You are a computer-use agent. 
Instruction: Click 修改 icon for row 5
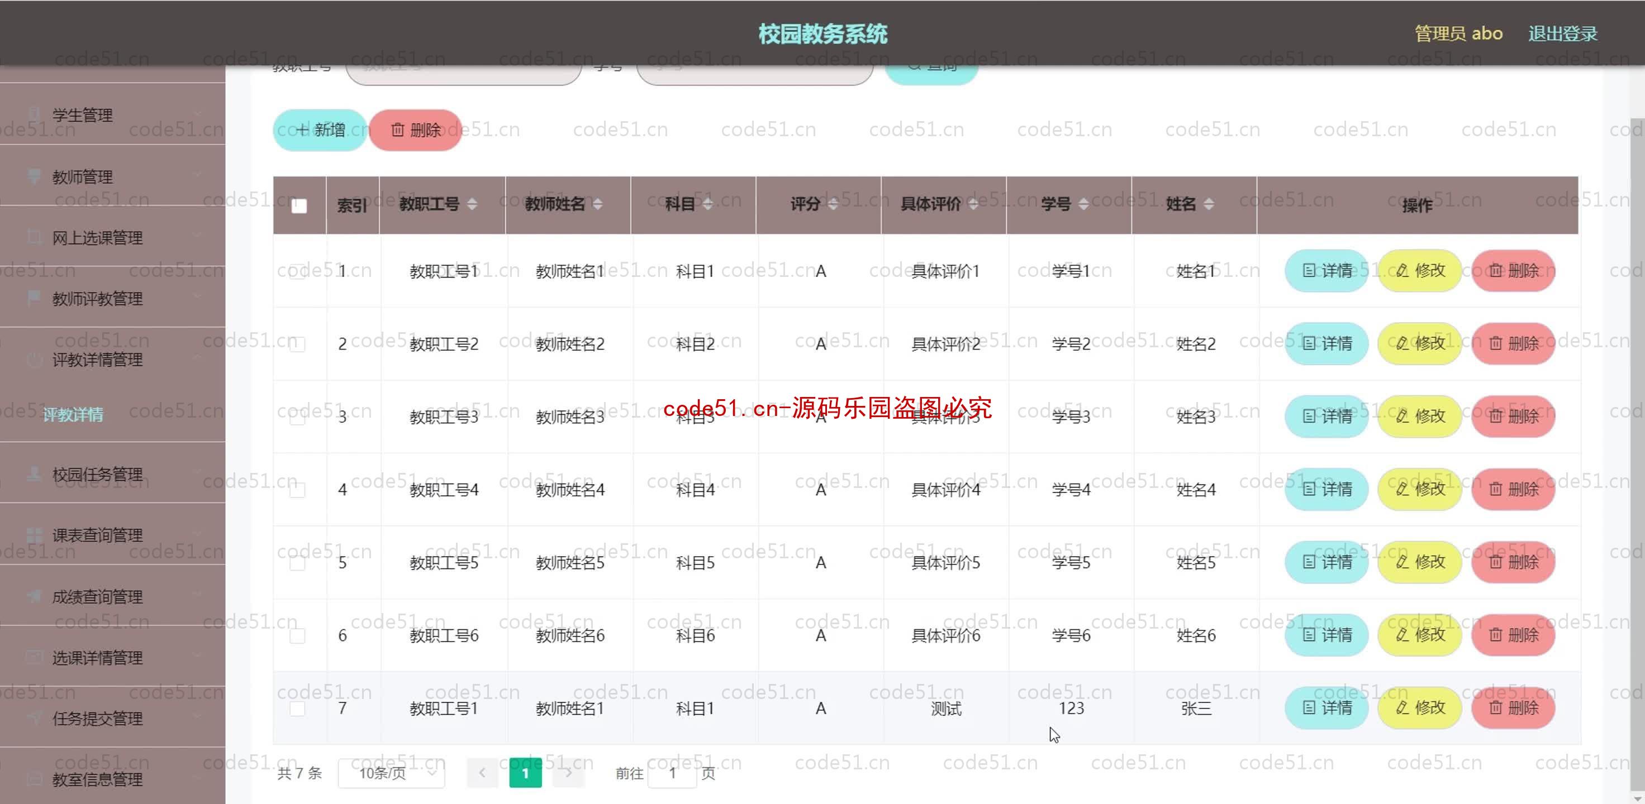pyautogui.click(x=1419, y=562)
